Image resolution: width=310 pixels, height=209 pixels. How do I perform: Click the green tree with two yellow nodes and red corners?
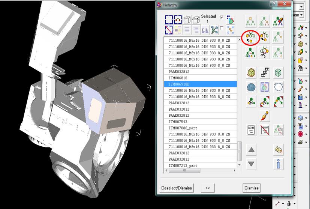tap(278, 102)
